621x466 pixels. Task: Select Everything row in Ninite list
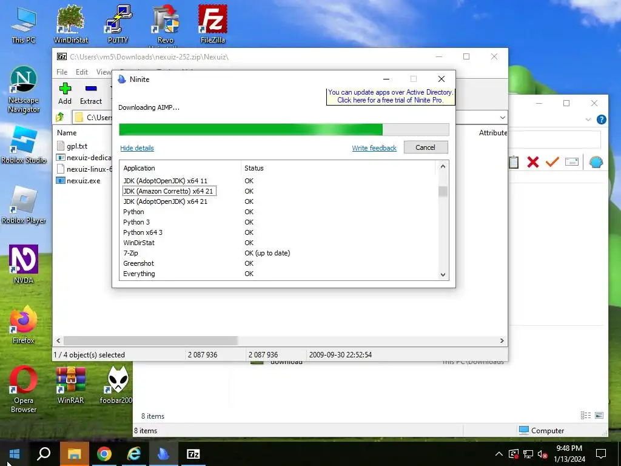point(278,274)
